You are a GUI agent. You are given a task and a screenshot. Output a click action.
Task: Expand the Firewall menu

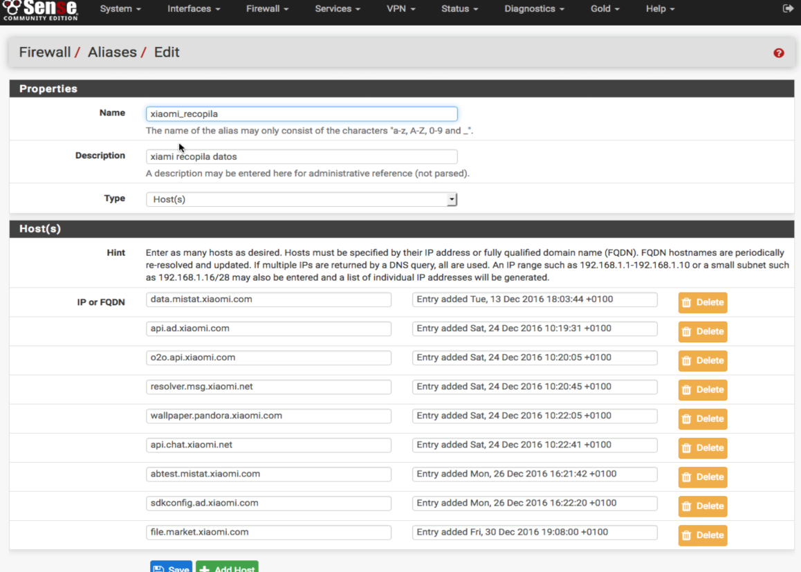tap(267, 9)
